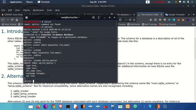The image size is (196, 110).
Task: Launch Chrome from the dock
Action: tap(53, 106)
